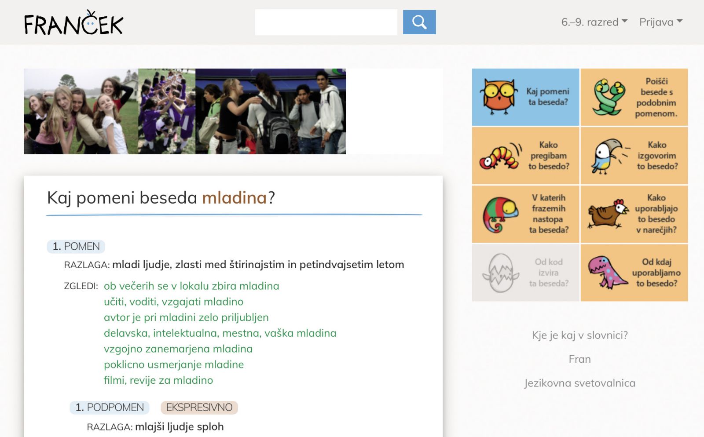This screenshot has height=437, width=704.
Task: Click the pink dinosaur word history icon
Action: tap(608, 273)
